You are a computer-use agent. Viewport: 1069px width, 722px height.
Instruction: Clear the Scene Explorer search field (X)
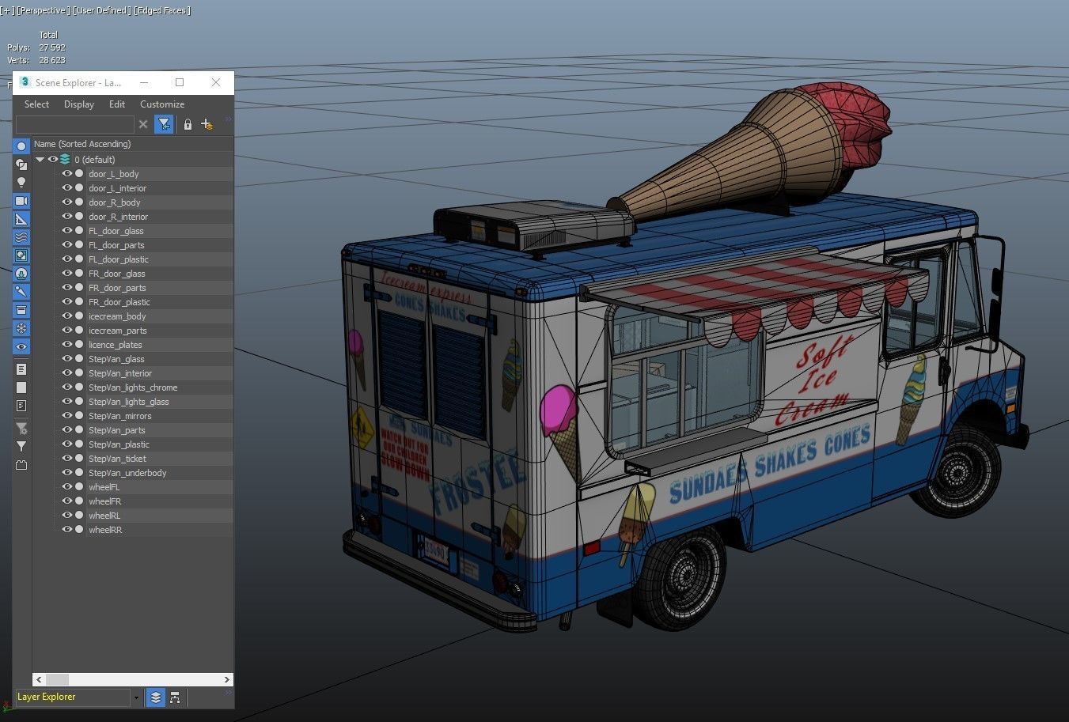143,124
